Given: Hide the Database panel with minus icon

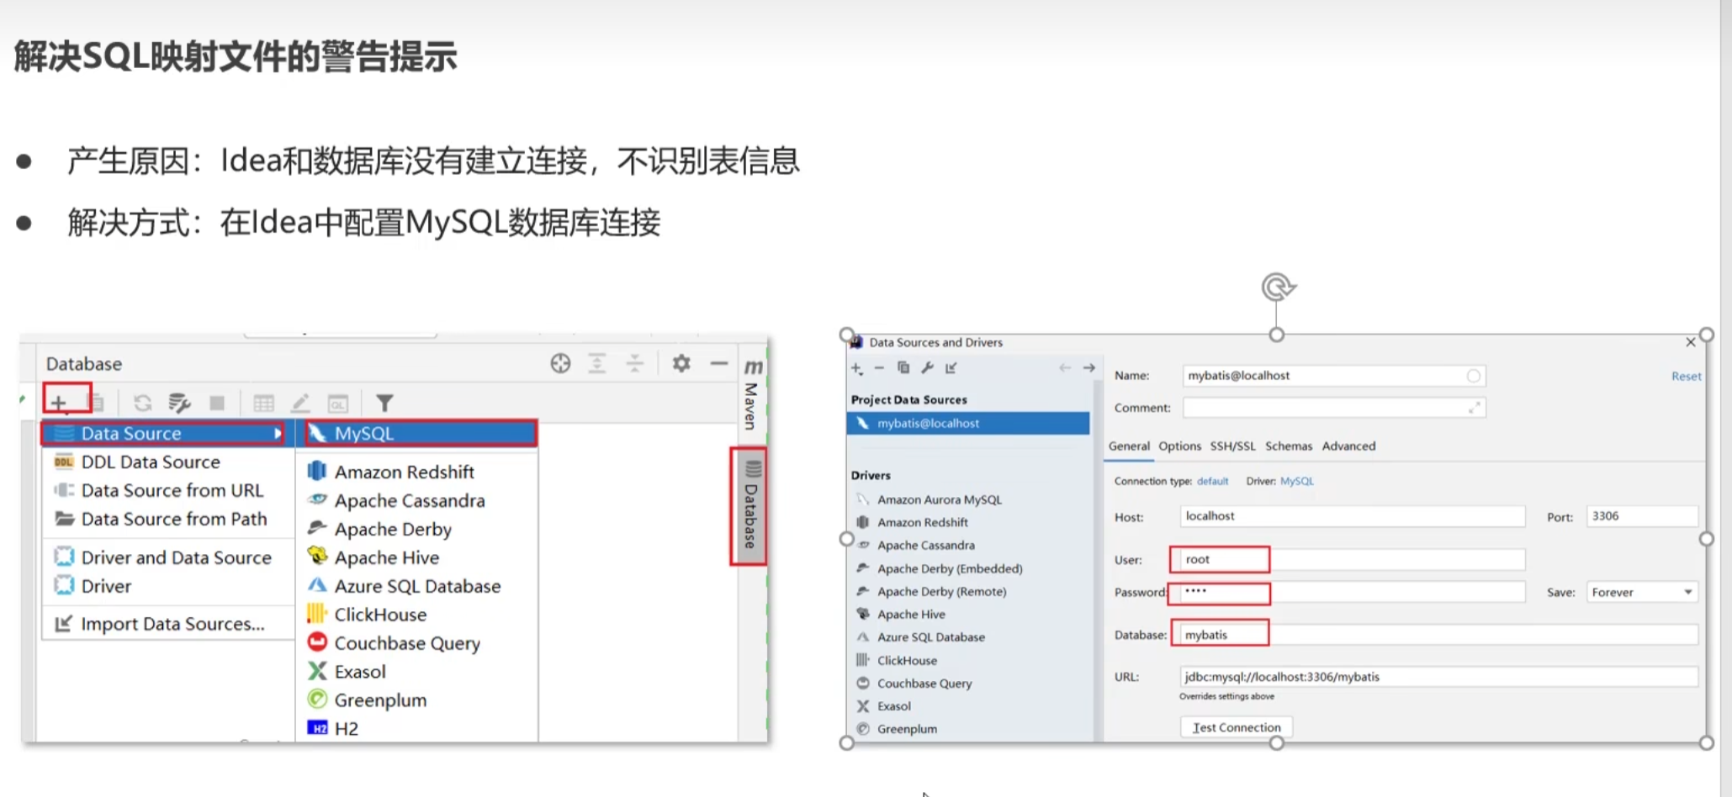Looking at the screenshot, I should click(x=718, y=363).
